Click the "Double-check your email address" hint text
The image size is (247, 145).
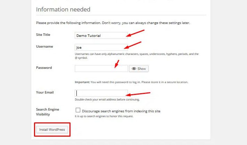107,99
